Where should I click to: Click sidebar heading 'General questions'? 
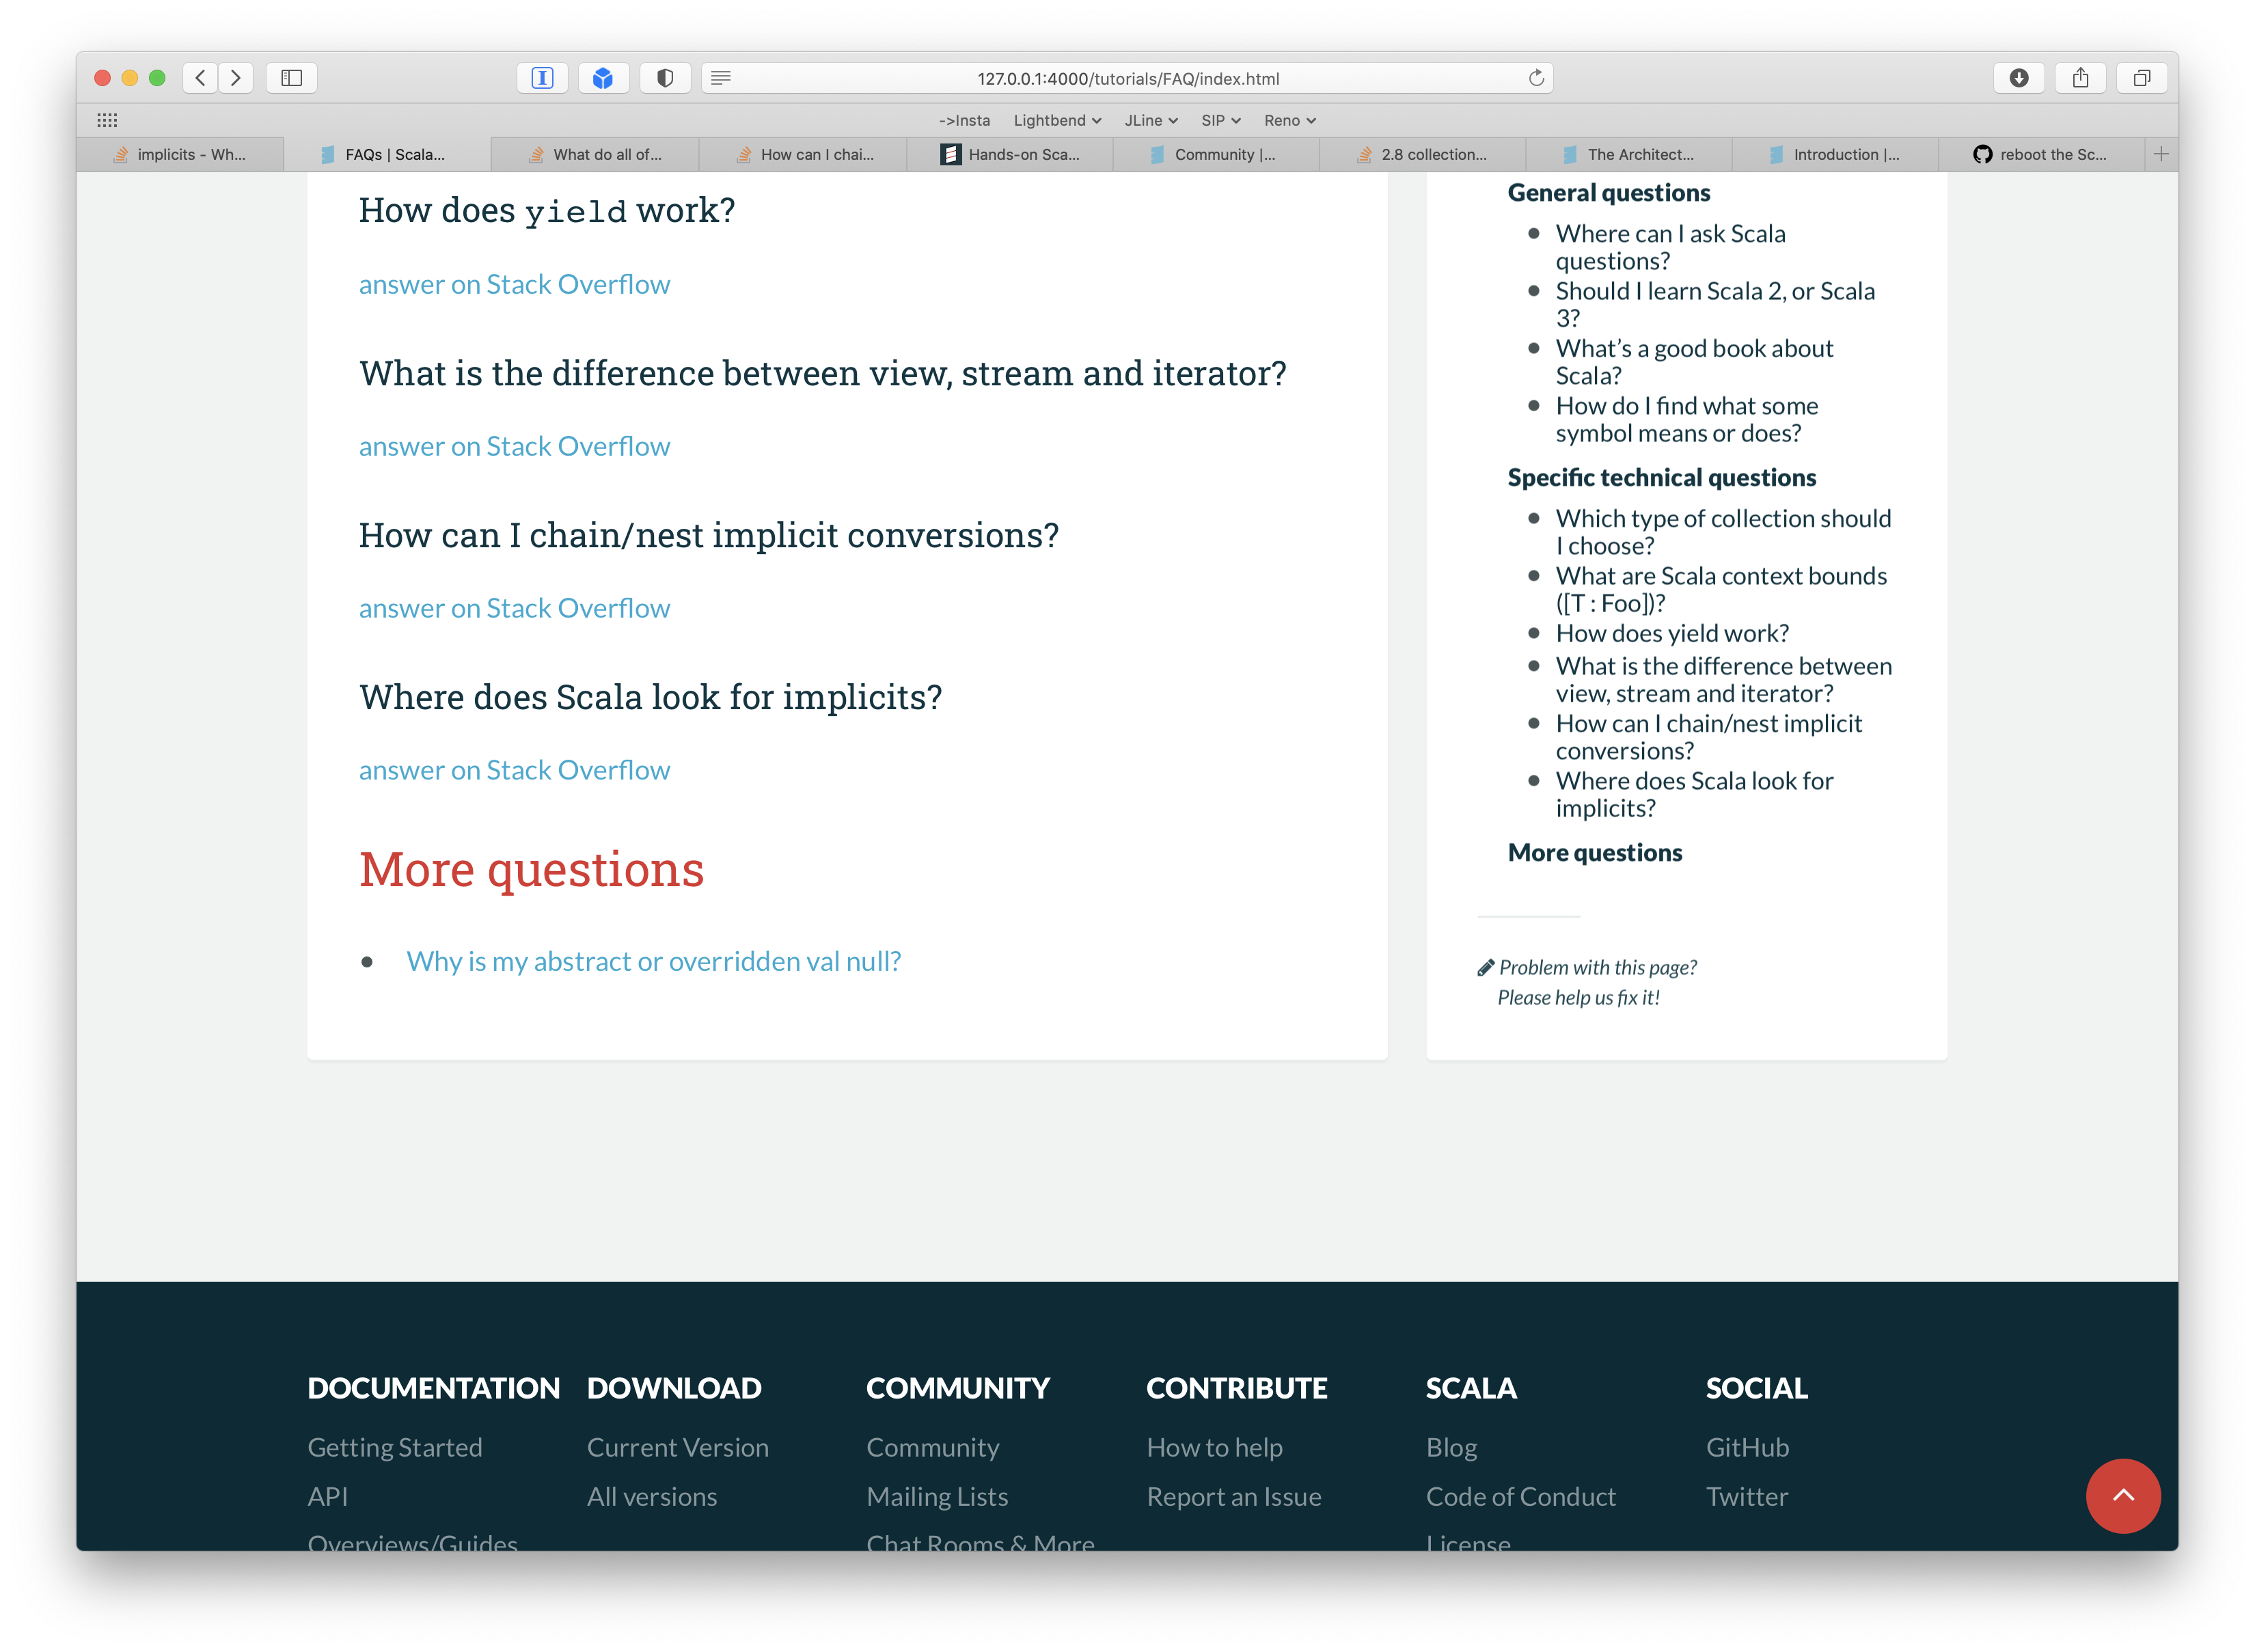point(1609,192)
